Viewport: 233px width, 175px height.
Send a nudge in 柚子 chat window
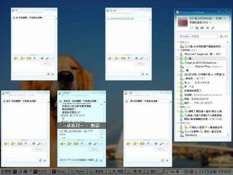click(20, 143)
